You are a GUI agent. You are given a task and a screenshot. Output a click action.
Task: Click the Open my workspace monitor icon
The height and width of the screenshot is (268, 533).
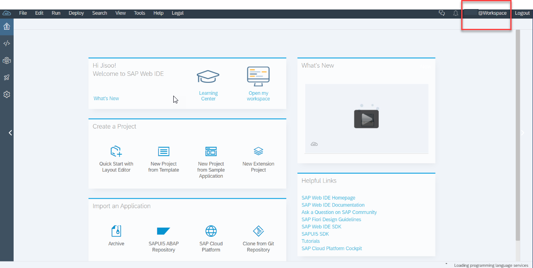point(258,76)
